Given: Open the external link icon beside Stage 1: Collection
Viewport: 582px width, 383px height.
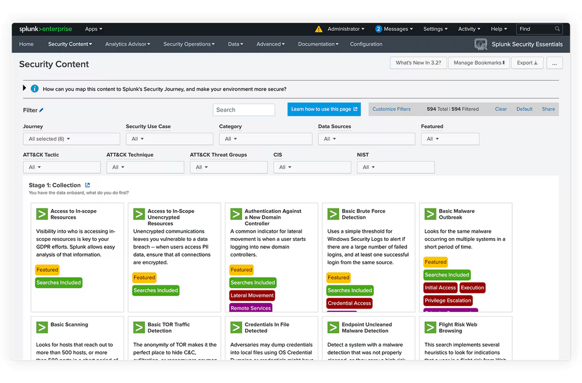Looking at the screenshot, I should click(87, 185).
